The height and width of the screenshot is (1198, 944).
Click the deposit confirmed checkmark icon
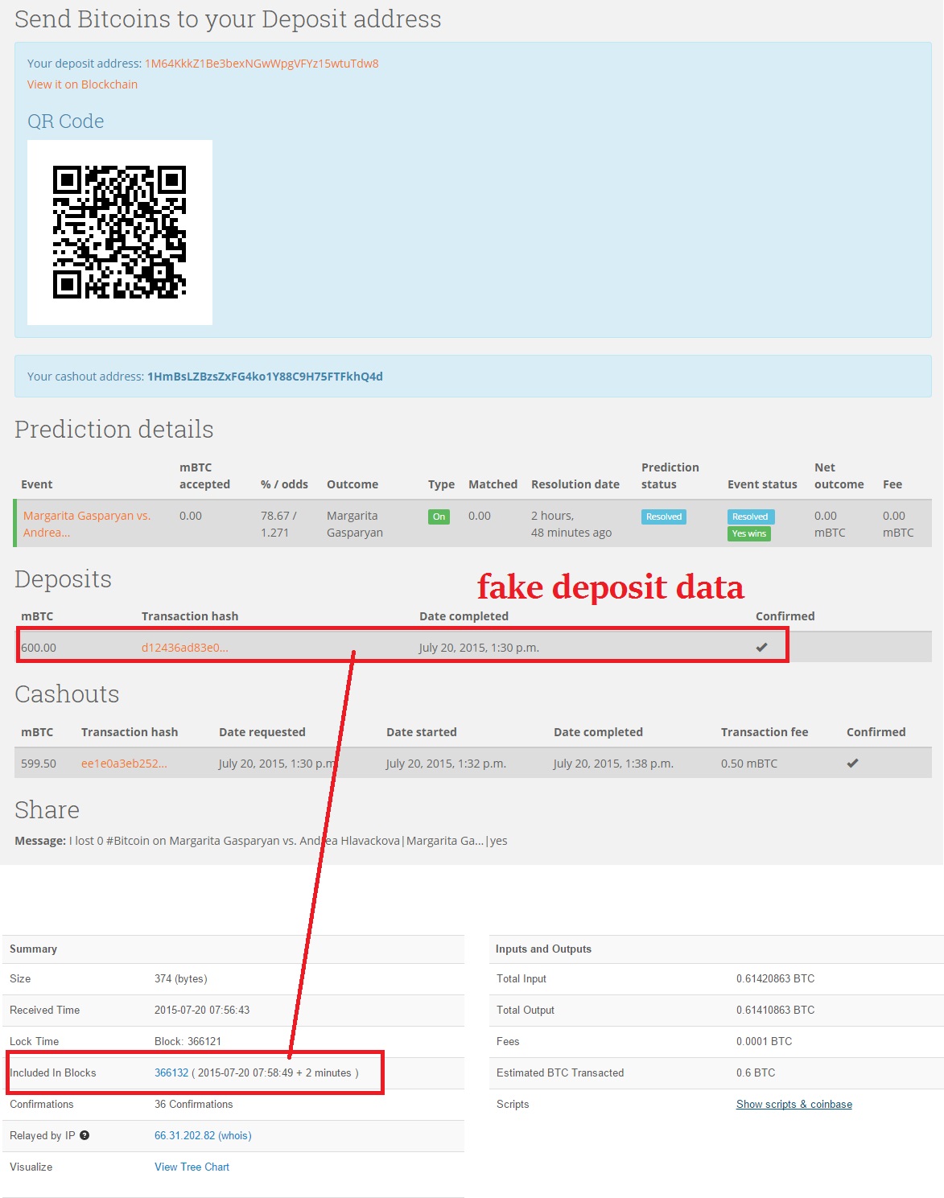click(761, 648)
